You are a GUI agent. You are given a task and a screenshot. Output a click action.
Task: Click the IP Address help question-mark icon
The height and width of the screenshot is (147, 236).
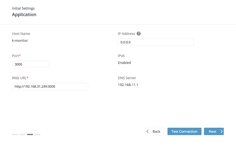tap(139, 34)
